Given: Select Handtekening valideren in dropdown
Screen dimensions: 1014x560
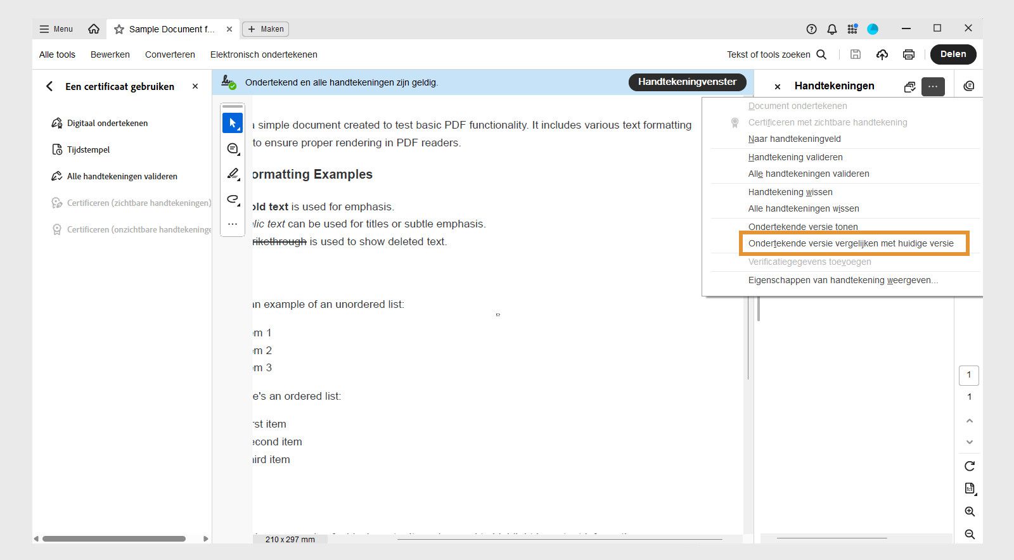Looking at the screenshot, I should point(795,157).
